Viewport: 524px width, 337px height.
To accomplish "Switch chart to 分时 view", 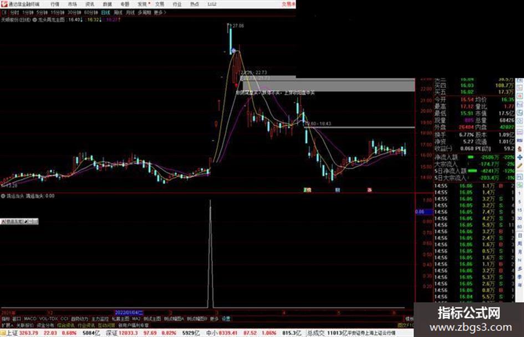I will pyautogui.click(x=14, y=13).
